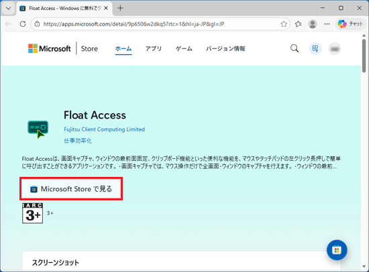
Task: Open the tab search dropdown arrow
Action: pos(9,8)
